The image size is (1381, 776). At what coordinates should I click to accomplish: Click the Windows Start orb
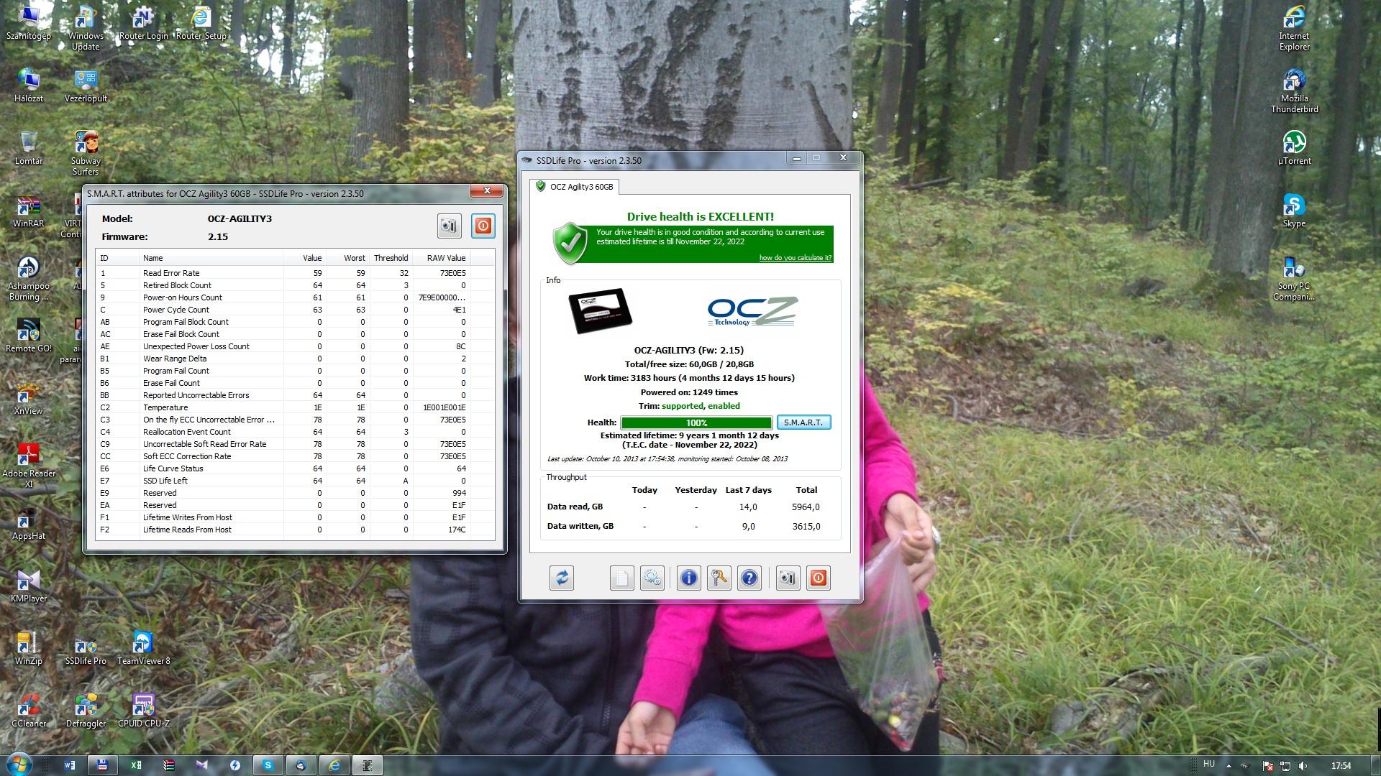[x=18, y=765]
